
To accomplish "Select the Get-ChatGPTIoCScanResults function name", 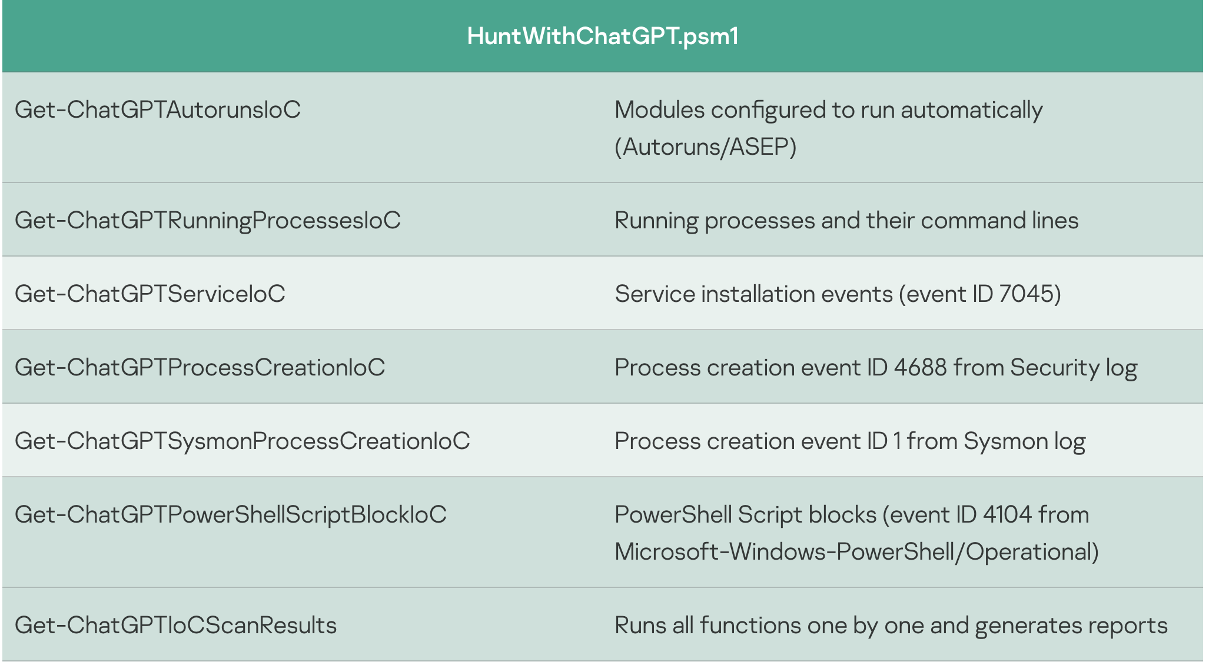I will pyautogui.click(x=176, y=626).
